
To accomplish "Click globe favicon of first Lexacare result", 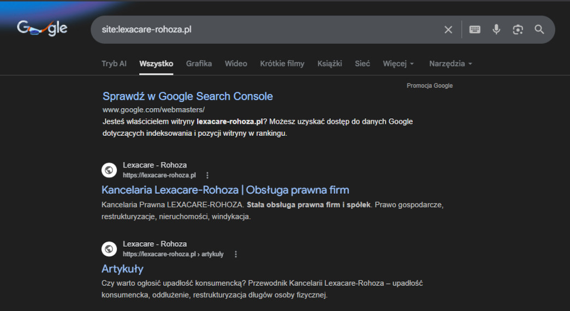I will [x=109, y=170].
